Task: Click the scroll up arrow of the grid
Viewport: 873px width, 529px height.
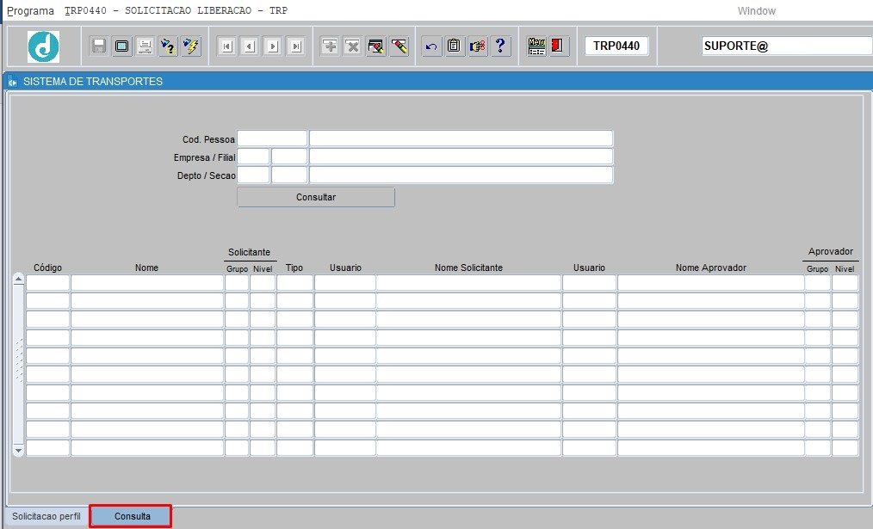Action: pos(18,280)
